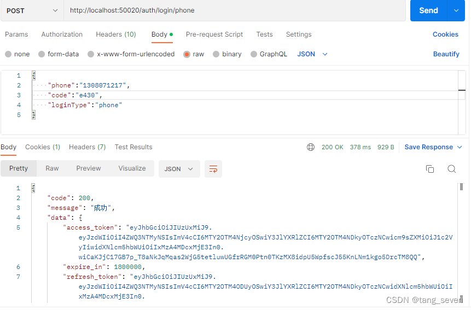Click the 378 ms response time
Viewport: 471px width, 310px height.
360,147
